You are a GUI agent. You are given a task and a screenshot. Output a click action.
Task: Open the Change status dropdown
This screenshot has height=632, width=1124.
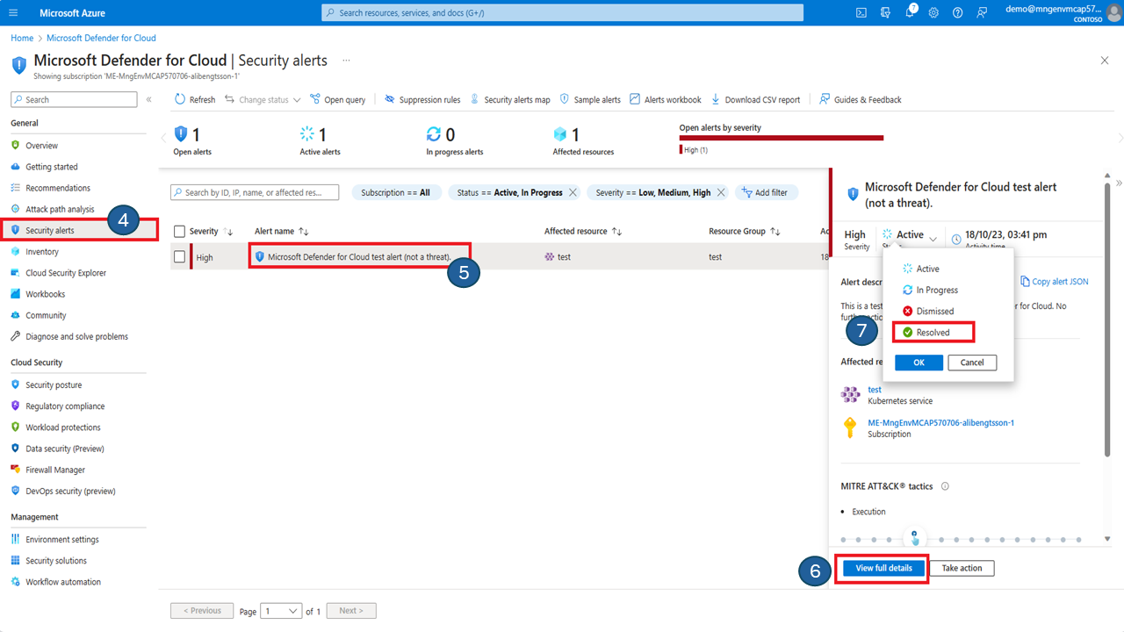click(x=263, y=99)
